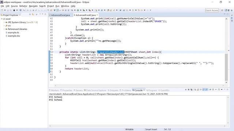The image size is (234, 131).
Task: Open the Project Explorer view menu arrow
Action: click(40, 14)
